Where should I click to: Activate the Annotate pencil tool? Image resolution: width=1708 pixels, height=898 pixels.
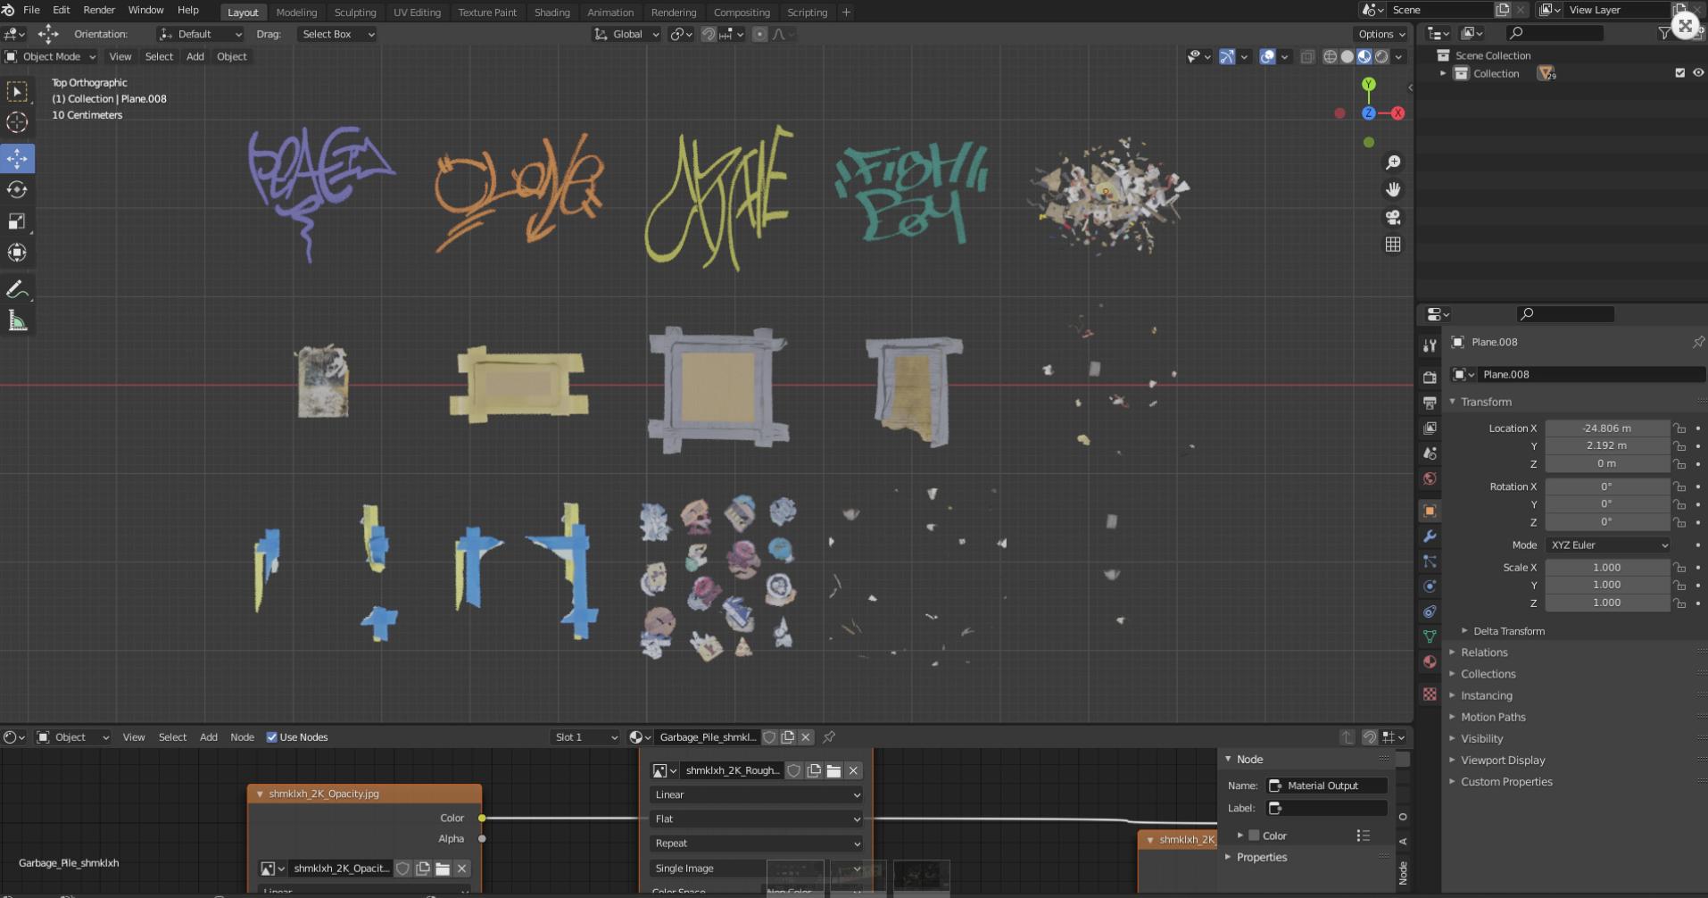click(17, 289)
